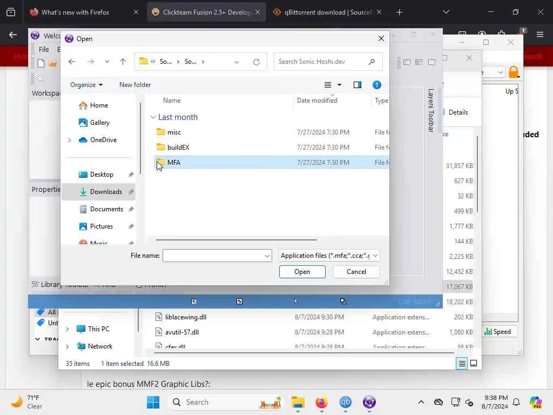Expand File name history dropdown
The height and width of the screenshot is (415, 553).
click(267, 256)
